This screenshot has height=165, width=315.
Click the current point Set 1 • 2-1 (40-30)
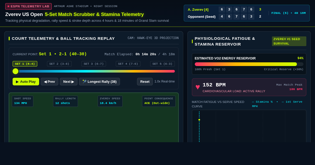pos(63,54)
